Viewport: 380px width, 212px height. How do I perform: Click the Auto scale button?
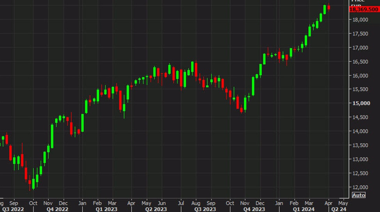(x=359, y=195)
